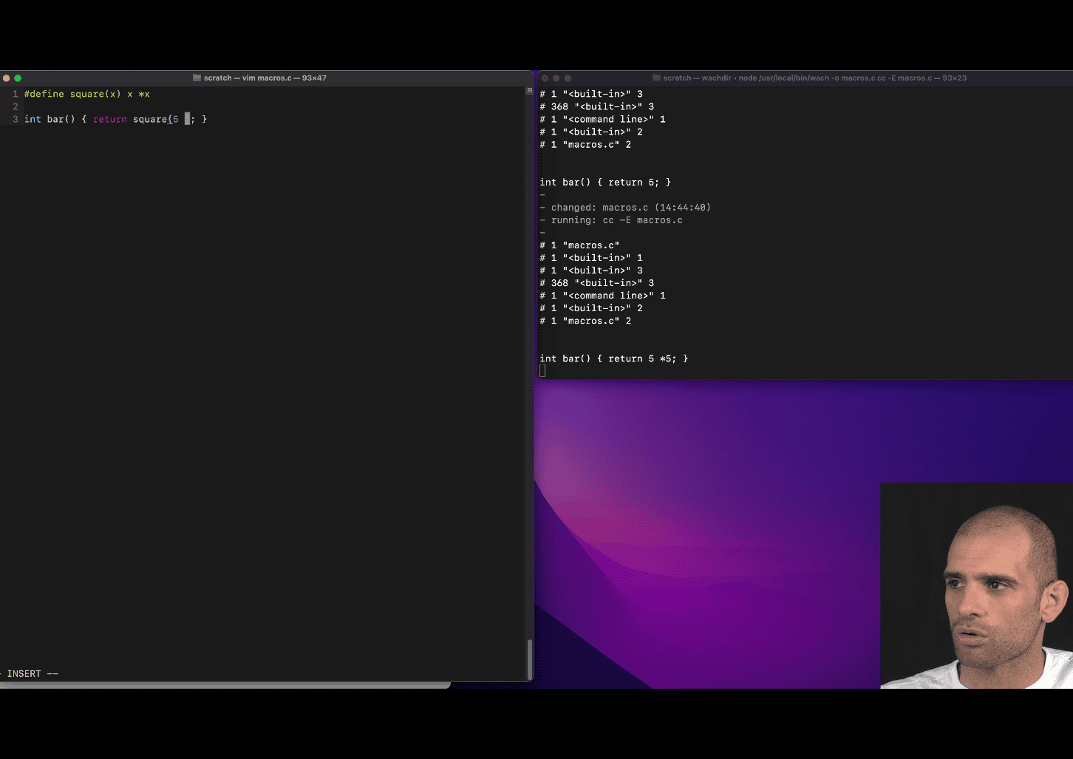Select the webcam video thumbnail
This screenshot has width=1073, height=759.
click(x=976, y=585)
